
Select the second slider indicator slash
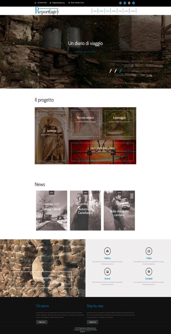tap(115, 71)
